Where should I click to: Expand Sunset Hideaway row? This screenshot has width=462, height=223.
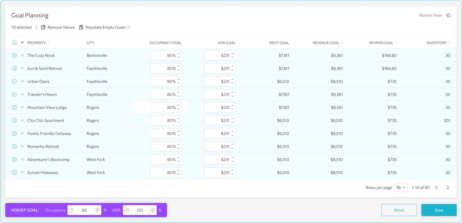point(22,173)
